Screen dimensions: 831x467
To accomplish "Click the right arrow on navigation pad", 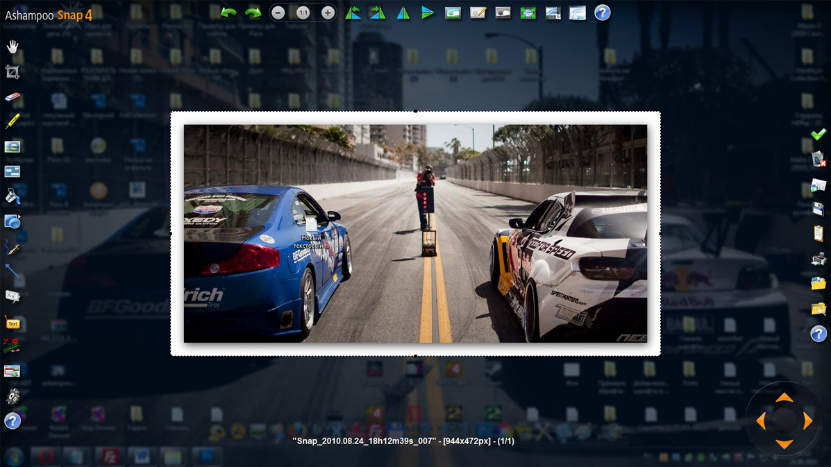I will 807,421.
